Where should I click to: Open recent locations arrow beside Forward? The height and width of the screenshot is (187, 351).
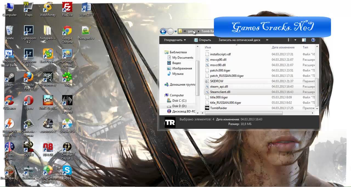pos(175,31)
